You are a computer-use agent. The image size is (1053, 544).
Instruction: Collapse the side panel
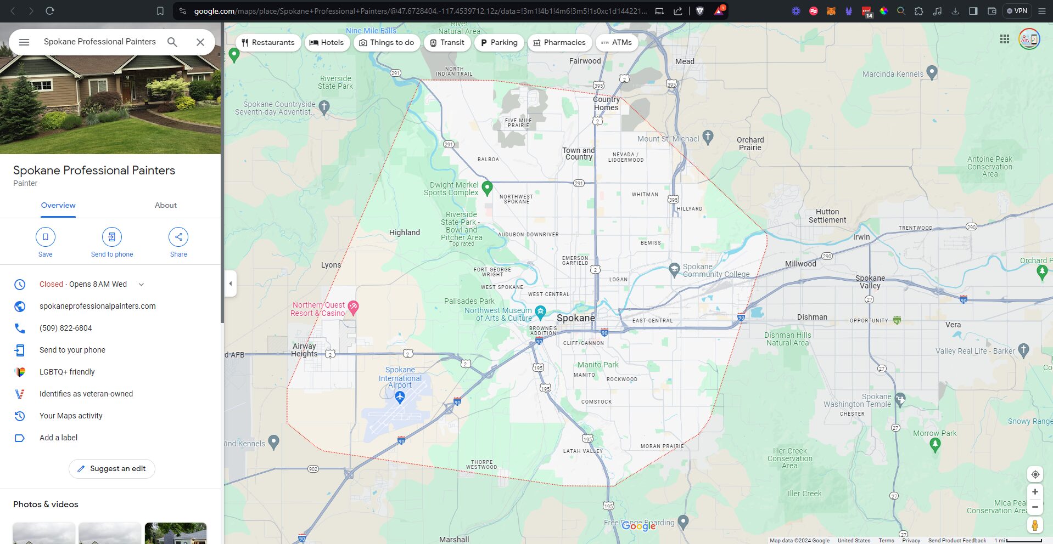pyautogui.click(x=231, y=284)
